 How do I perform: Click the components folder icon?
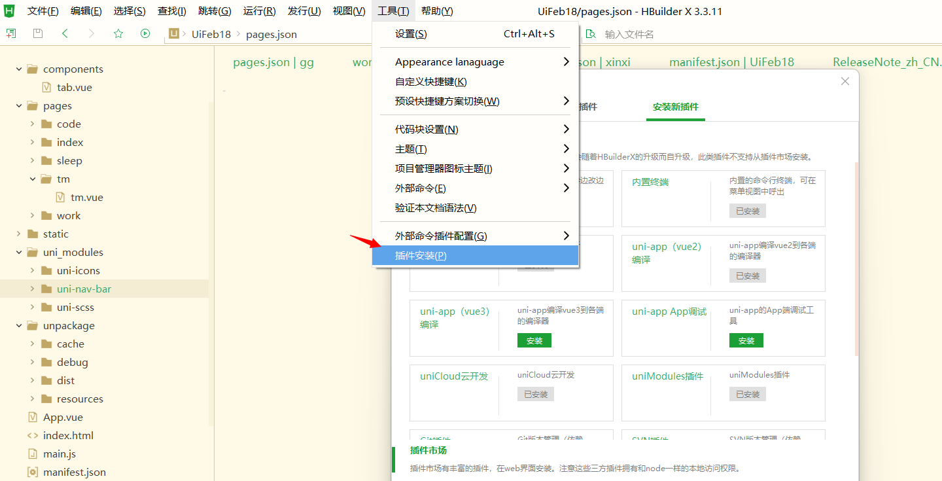click(x=32, y=69)
